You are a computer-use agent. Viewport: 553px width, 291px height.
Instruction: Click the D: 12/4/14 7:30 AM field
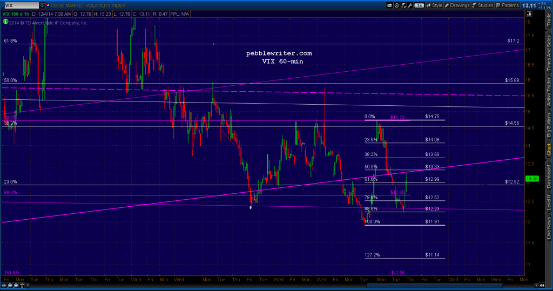pos(51,14)
